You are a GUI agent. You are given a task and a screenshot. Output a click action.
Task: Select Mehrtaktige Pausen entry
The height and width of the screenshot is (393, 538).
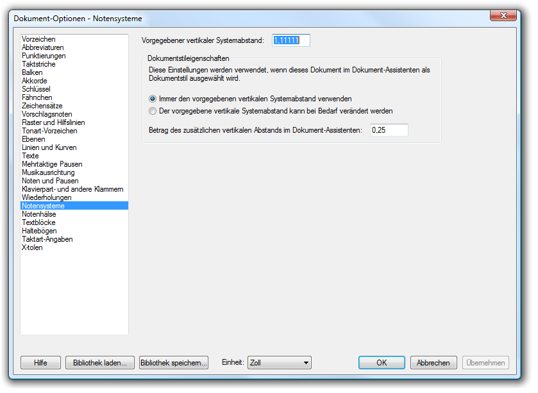[74, 164]
